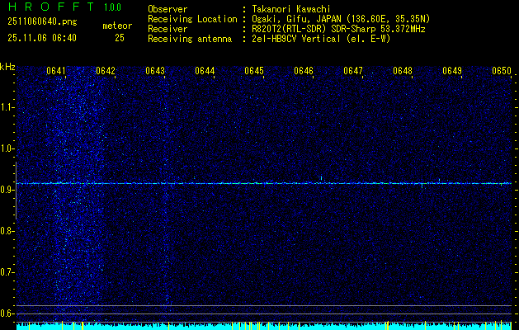This screenshot has height=330, width=519.
Task: Click the 0644 time marker
Action: pyautogui.click(x=205, y=71)
